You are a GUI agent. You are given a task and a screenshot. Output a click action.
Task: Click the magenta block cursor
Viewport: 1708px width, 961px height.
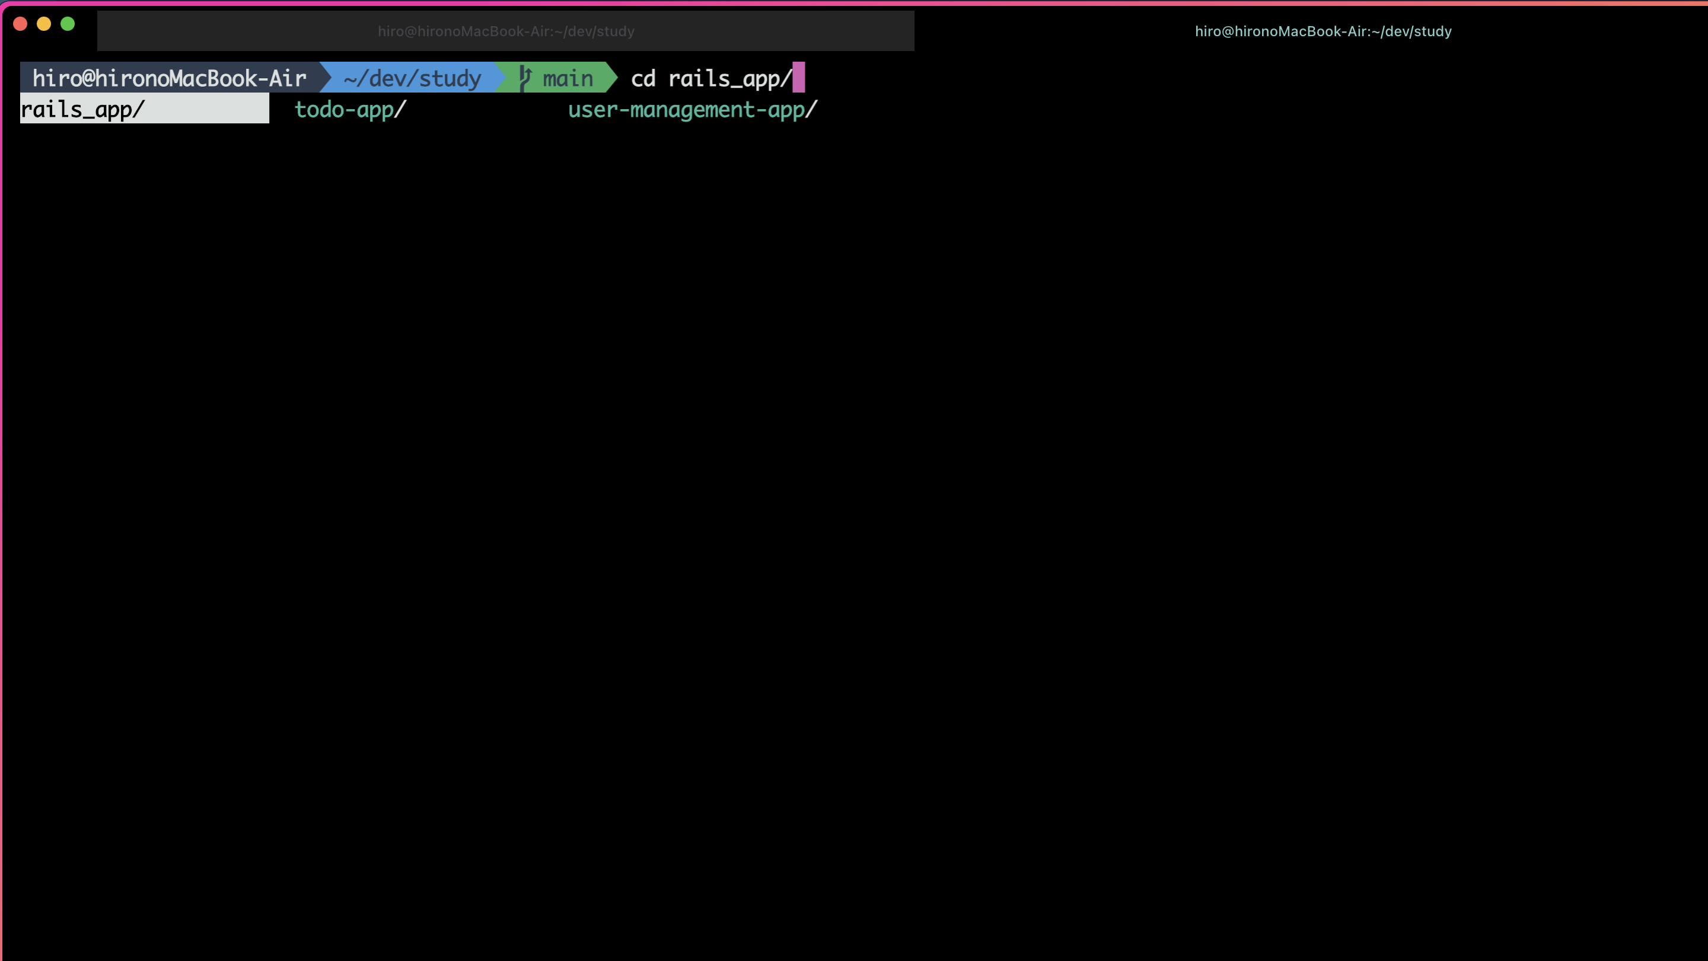point(798,78)
